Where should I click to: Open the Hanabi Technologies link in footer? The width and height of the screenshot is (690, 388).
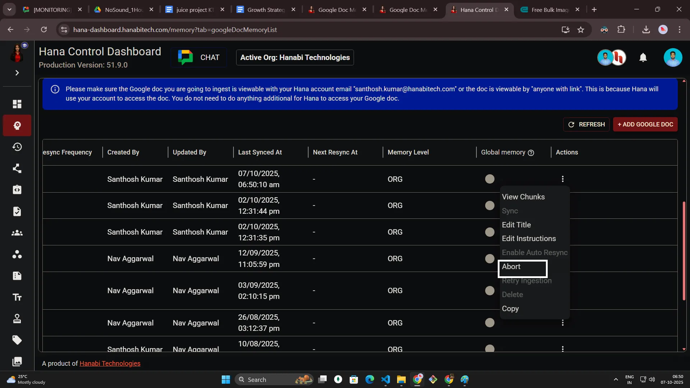coord(110,363)
